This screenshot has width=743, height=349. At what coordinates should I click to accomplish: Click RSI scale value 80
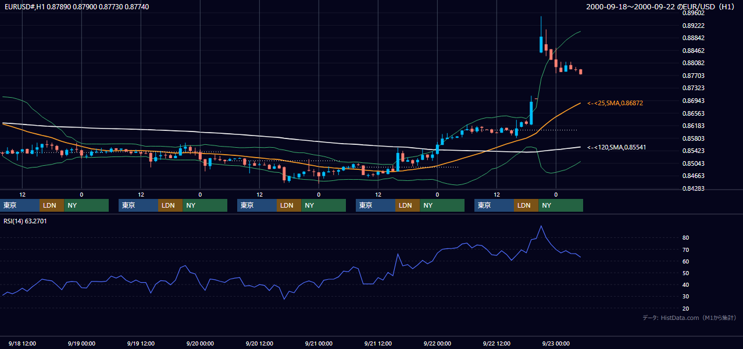pos(686,238)
